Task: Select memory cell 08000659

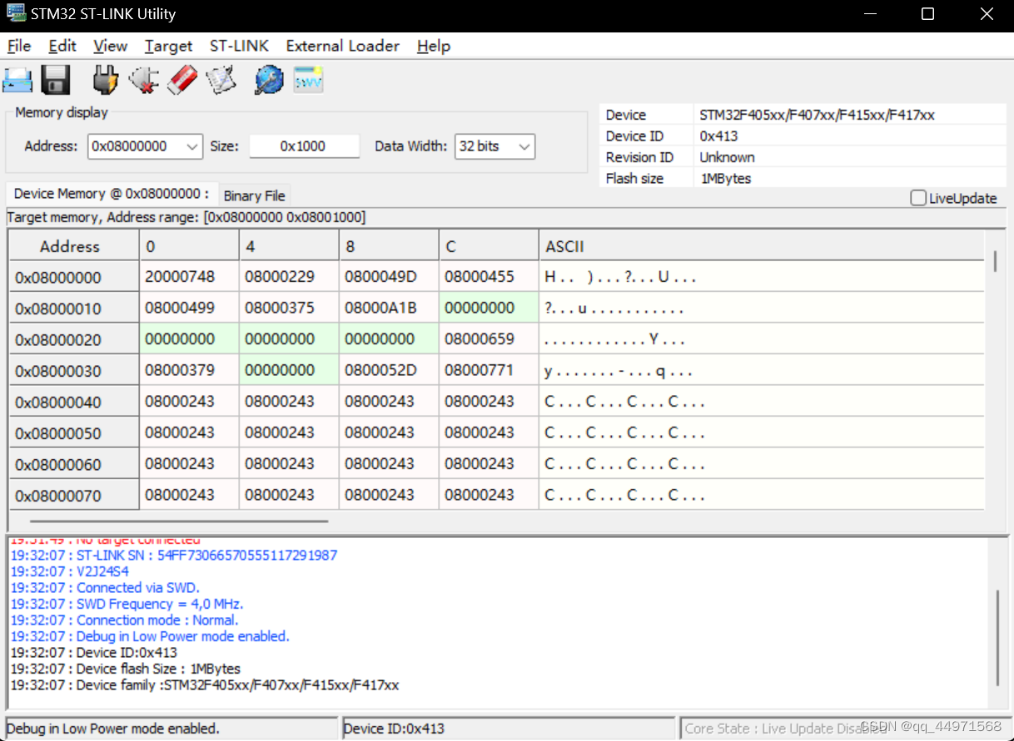Action: tap(489, 339)
